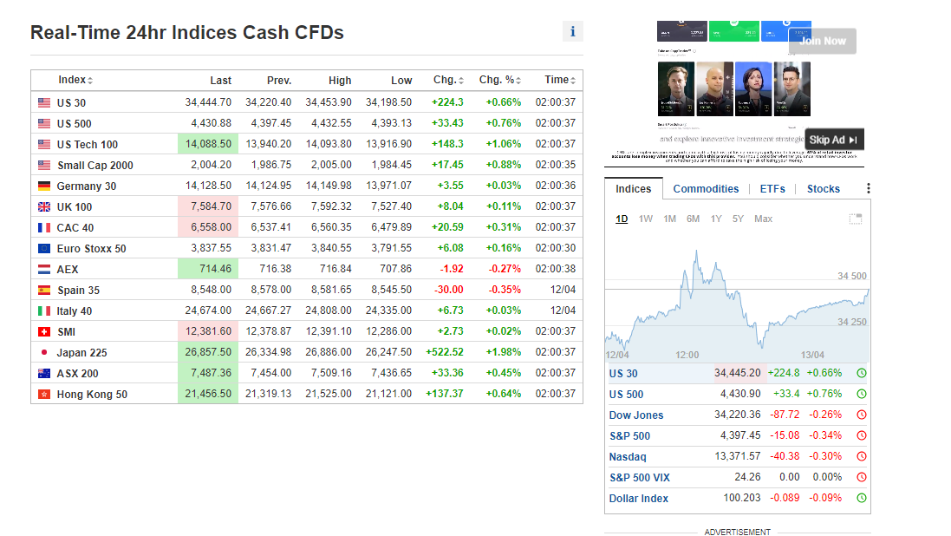
Task: Click the chart expand icon
Action: [x=856, y=219]
